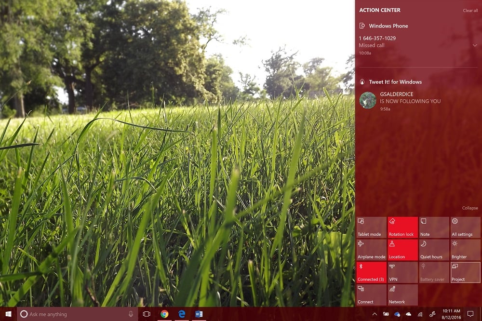Open the VPN quick action
482x321 pixels.
(402, 272)
